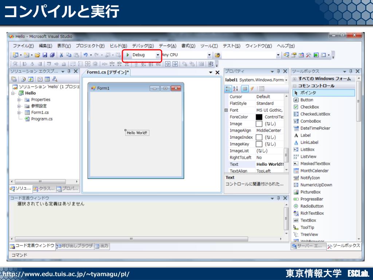The image size is (373, 280).
Task: Select Button control in the Toolbox
Action: pyautogui.click(x=307, y=100)
